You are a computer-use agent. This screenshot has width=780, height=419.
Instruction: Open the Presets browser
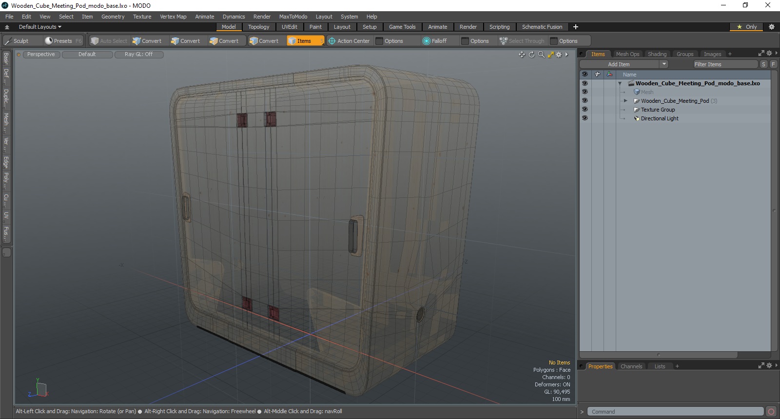point(63,41)
